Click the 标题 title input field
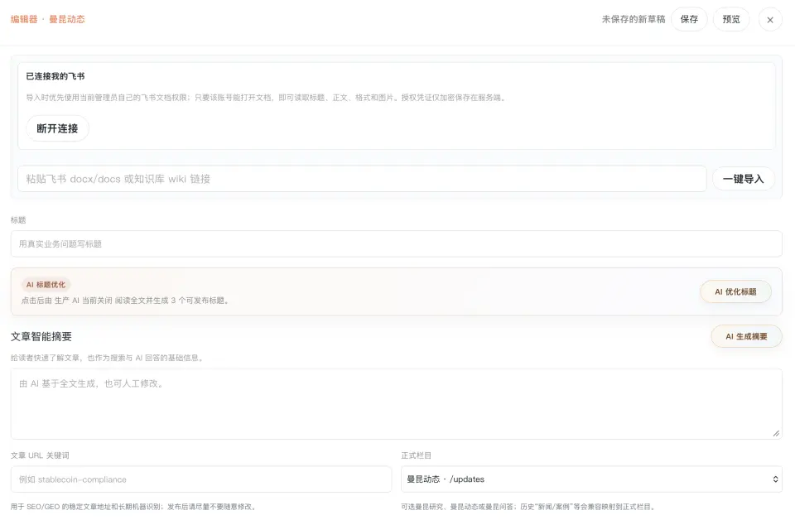795x520 pixels. click(396, 243)
